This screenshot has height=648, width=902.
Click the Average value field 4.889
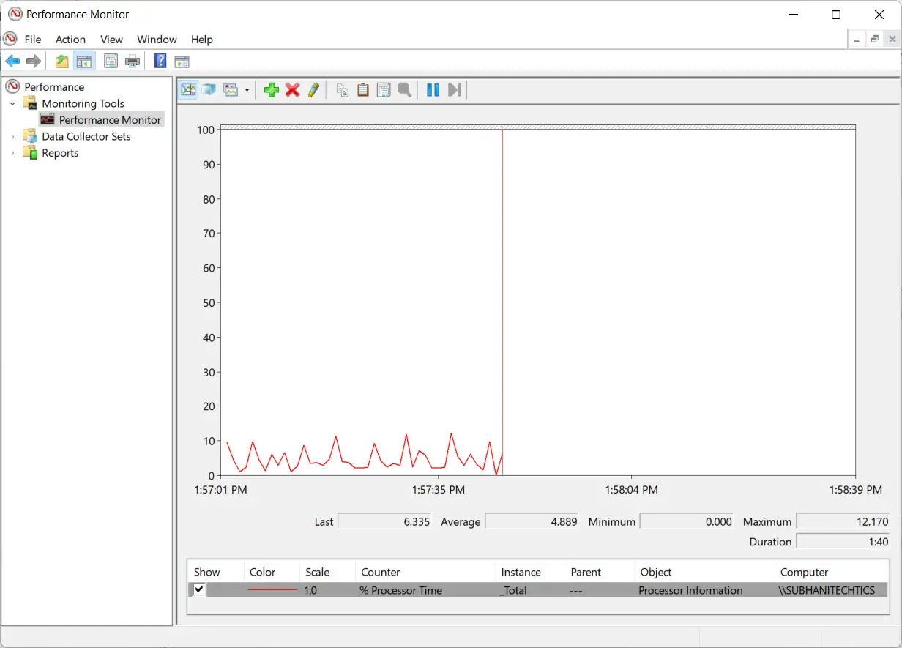click(532, 521)
